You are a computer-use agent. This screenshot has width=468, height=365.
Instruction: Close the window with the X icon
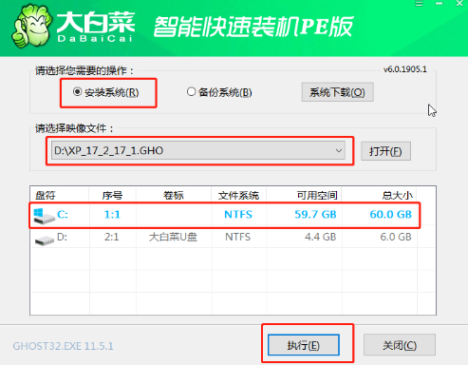coord(459,4)
